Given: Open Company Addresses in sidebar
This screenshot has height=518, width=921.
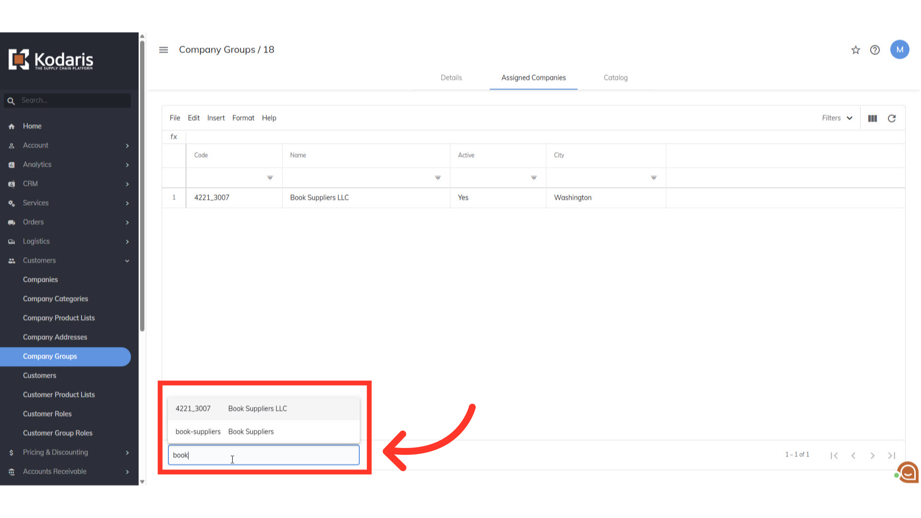Looking at the screenshot, I should (55, 337).
